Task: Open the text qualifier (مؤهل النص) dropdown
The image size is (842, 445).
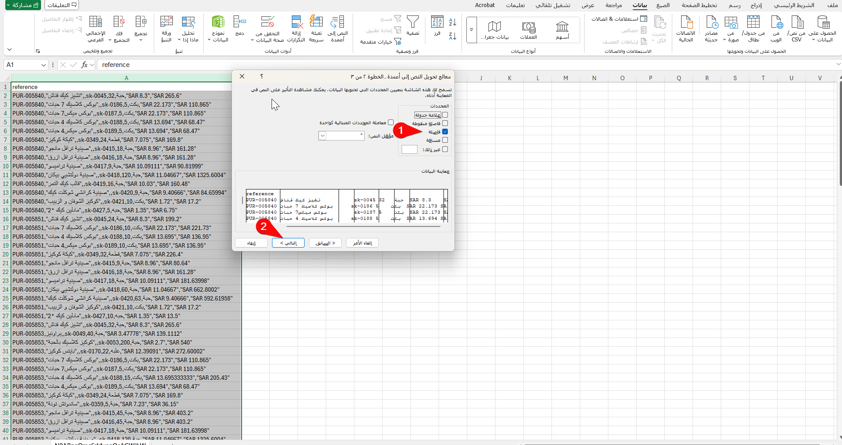Action: point(323,136)
